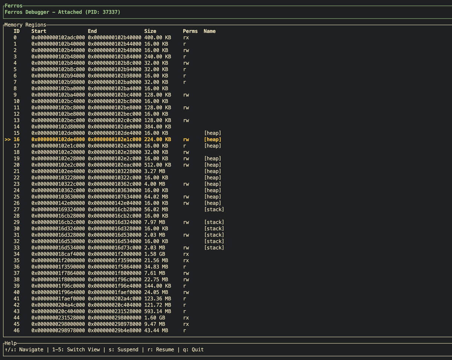
Task: Select start address 0x0000000298978000 in row 46
Action: click(58, 330)
